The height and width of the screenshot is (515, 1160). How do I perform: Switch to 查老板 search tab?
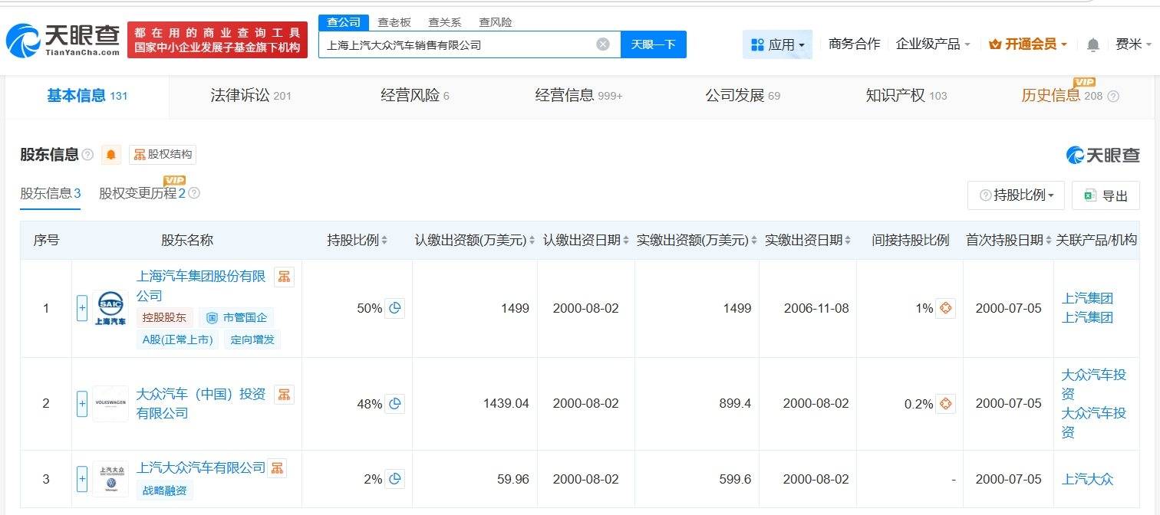(x=394, y=22)
